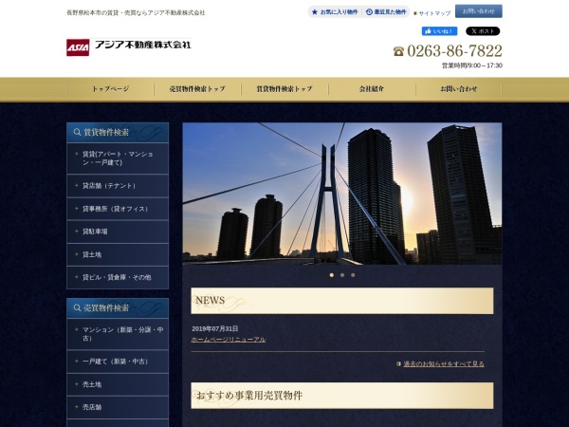Select the second slideshow indicator dot
Viewport: 569px width, 427px height.
(x=342, y=275)
